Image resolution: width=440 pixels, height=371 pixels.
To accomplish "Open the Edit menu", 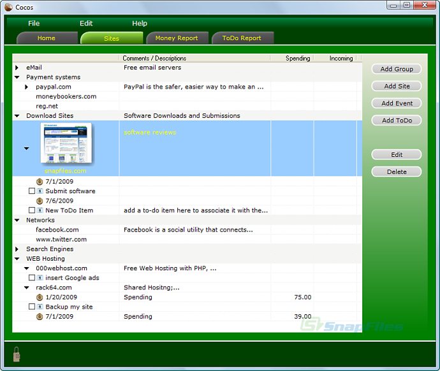I will click(x=86, y=24).
